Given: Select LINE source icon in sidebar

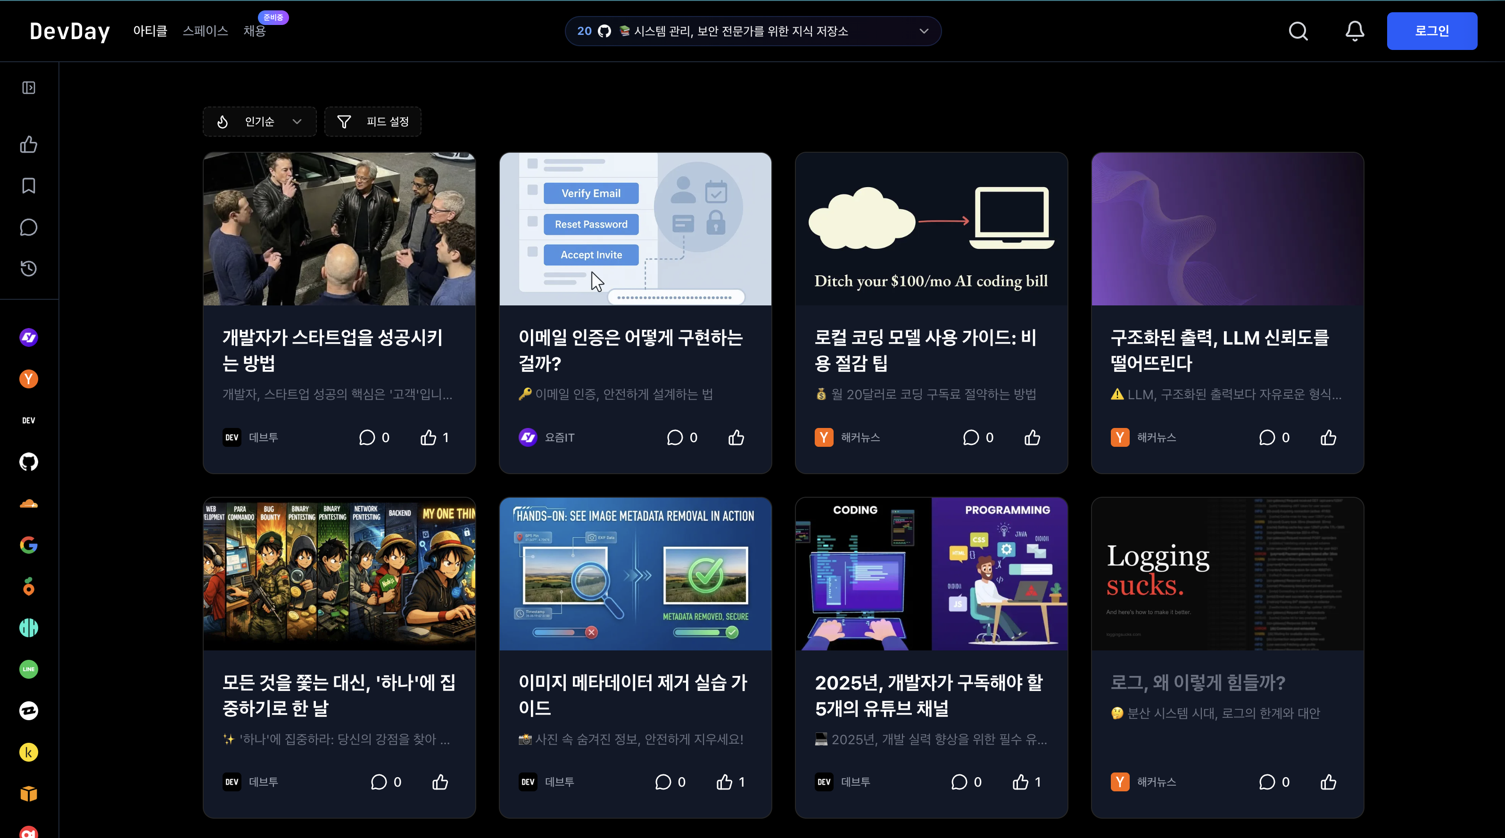Looking at the screenshot, I should (29, 669).
